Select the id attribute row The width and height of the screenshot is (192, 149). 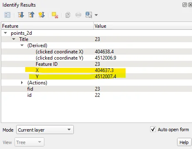[x=97, y=95]
